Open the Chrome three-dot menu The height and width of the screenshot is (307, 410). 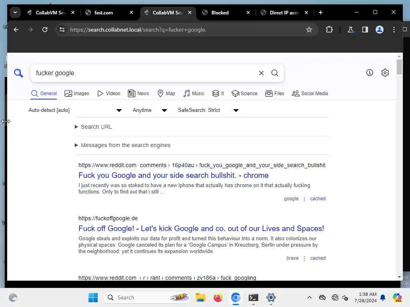point(394,30)
